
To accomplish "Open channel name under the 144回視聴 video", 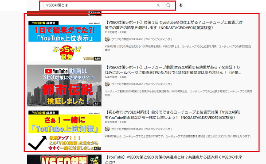I will click(142, 84).
